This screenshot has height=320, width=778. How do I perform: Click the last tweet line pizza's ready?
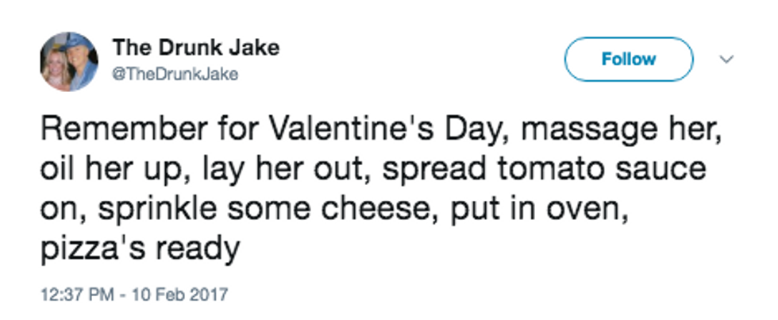(140, 248)
